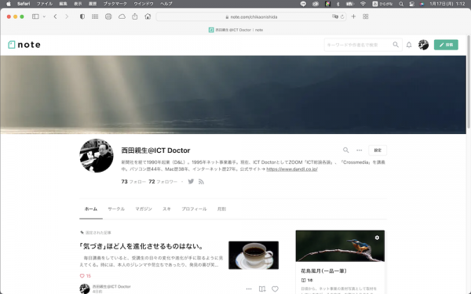Open the Safari menu in menu bar

(24, 4)
